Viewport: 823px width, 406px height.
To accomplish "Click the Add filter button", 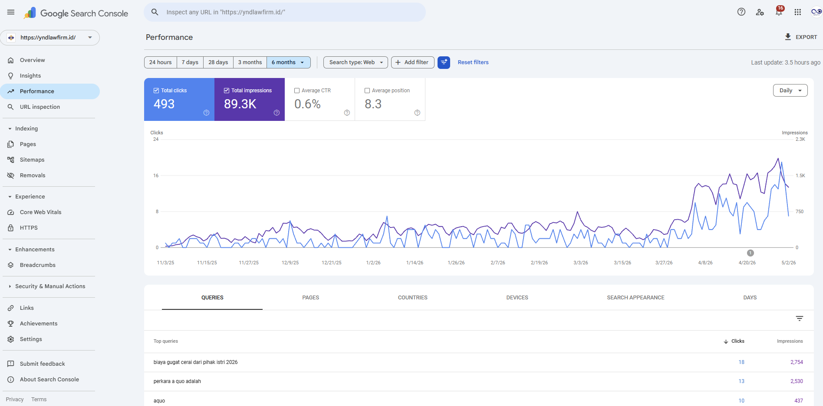I will [x=412, y=62].
